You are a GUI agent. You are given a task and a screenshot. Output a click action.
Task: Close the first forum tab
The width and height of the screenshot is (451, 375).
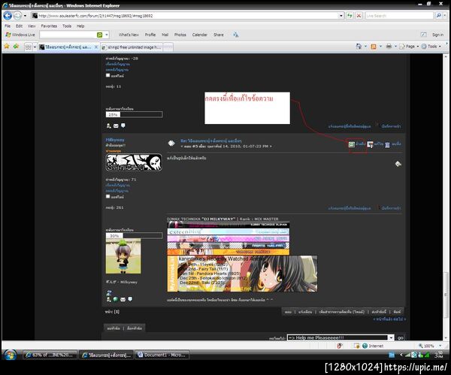(x=96, y=47)
